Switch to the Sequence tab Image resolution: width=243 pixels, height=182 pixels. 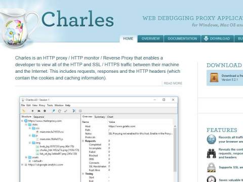38,117
